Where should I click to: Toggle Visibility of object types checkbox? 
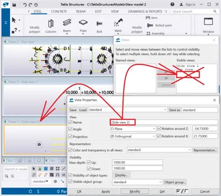click(x=70, y=175)
